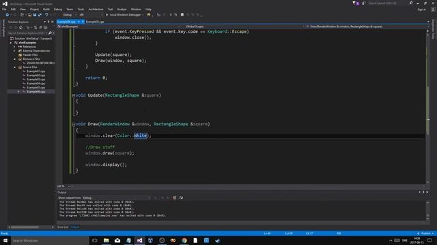Open the Show output from Debug dropdown
Screen dimensions: 437x245
(x=117, y=198)
